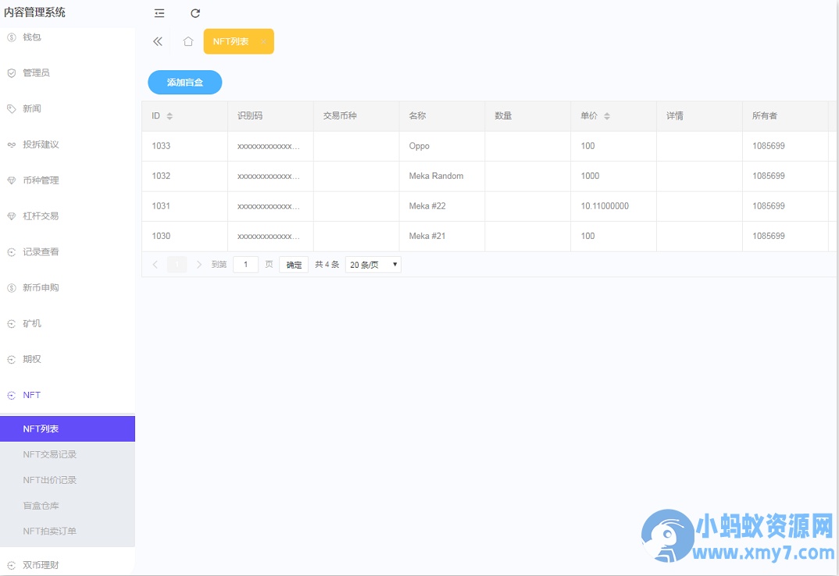This screenshot has height=576, width=839.
Task: Click the link icon beside 投拆建议
Action: point(11,144)
